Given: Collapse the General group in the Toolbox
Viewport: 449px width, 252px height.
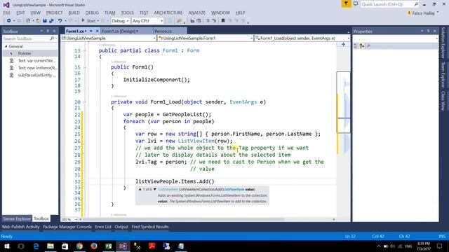Looking at the screenshot, I should [x=6, y=46].
